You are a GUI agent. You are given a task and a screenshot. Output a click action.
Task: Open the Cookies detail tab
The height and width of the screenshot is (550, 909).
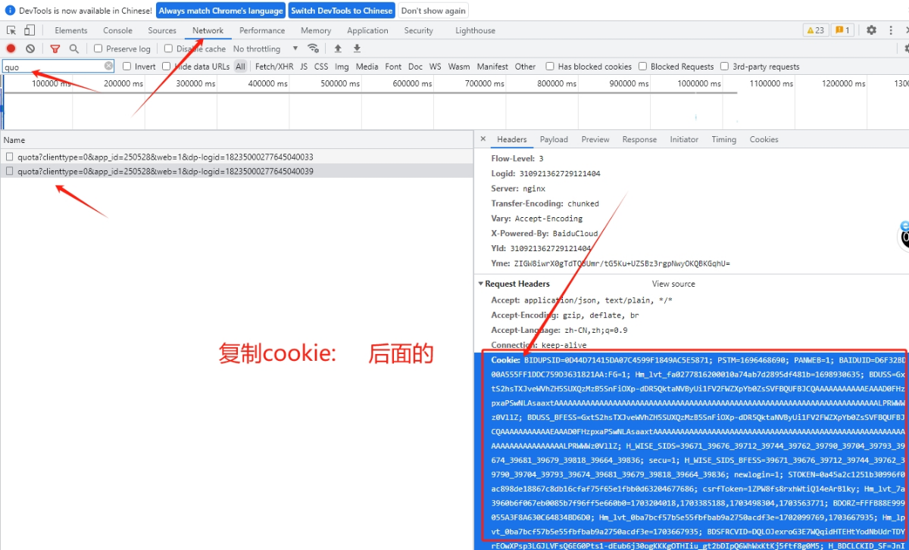pos(764,139)
